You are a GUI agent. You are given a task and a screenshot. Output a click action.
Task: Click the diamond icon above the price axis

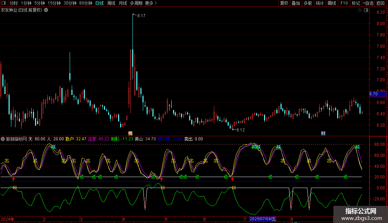click(x=360, y=10)
